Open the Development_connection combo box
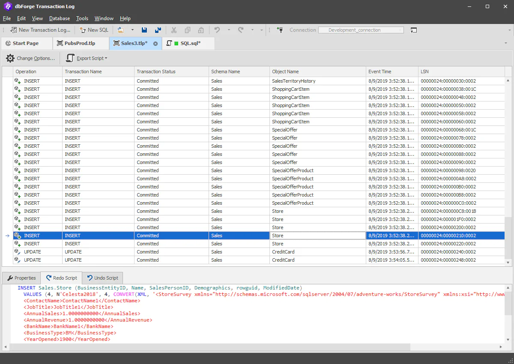The height and width of the screenshot is (364, 514). [x=361, y=30]
